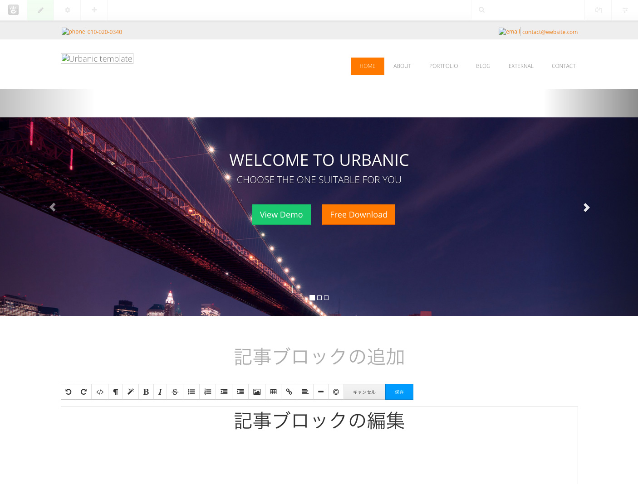Screen dimensions: 638x484
Task: Show next slide arrow
Action: tap(586, 208)
